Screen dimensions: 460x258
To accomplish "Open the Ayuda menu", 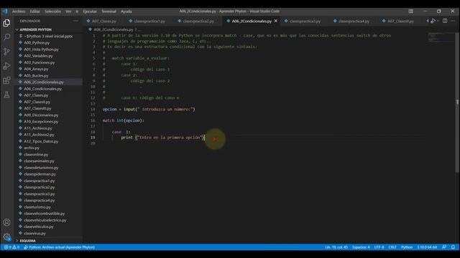I will point(126,11).
